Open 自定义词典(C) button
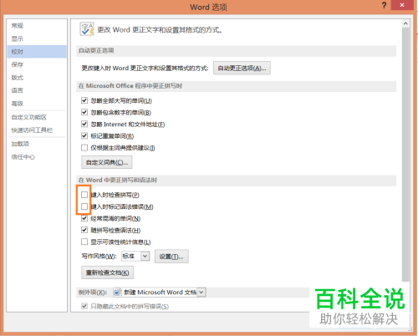Image resolution: width=418 pixels, height=336 pixels. 107,162
